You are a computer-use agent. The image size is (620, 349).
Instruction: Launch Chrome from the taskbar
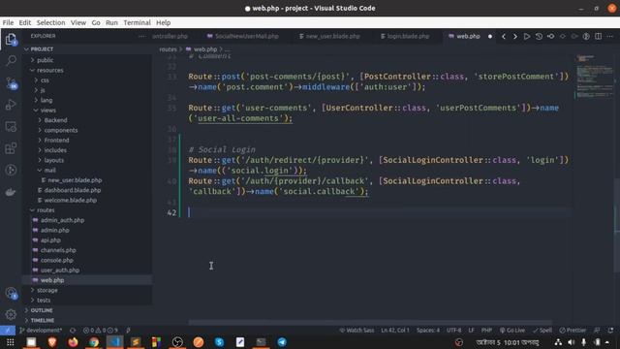tap(94, 342)
